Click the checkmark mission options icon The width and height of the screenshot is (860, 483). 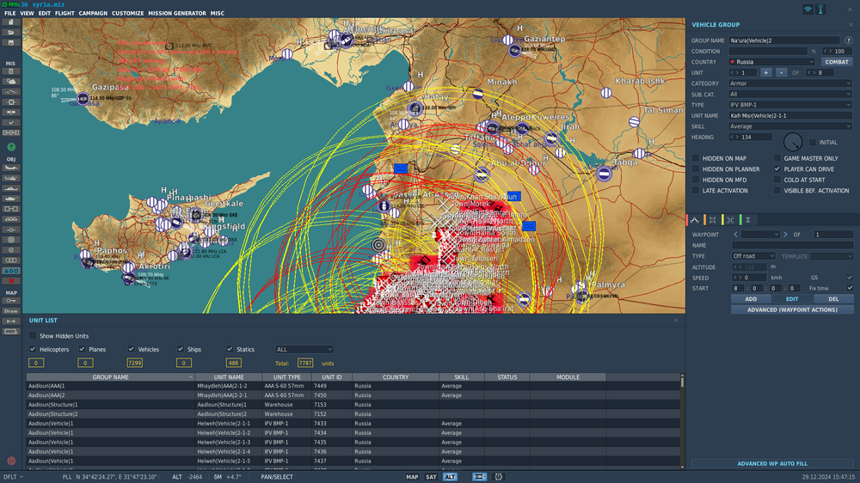11,123
